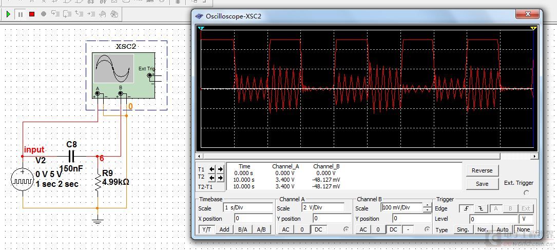Select trigger source Ext button
The width and height of the screenshot is (557, 250).
pyautogui.click(x=526, y=208)
